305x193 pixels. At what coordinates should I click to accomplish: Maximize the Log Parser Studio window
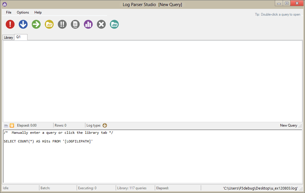point(287,3)
